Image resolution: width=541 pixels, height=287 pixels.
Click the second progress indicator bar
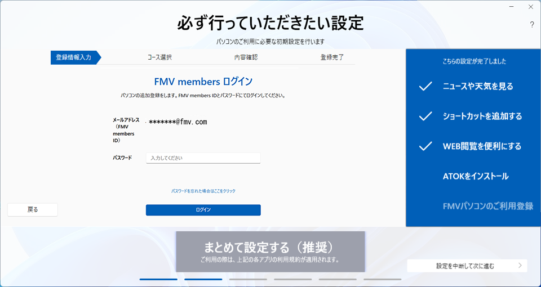203,280
